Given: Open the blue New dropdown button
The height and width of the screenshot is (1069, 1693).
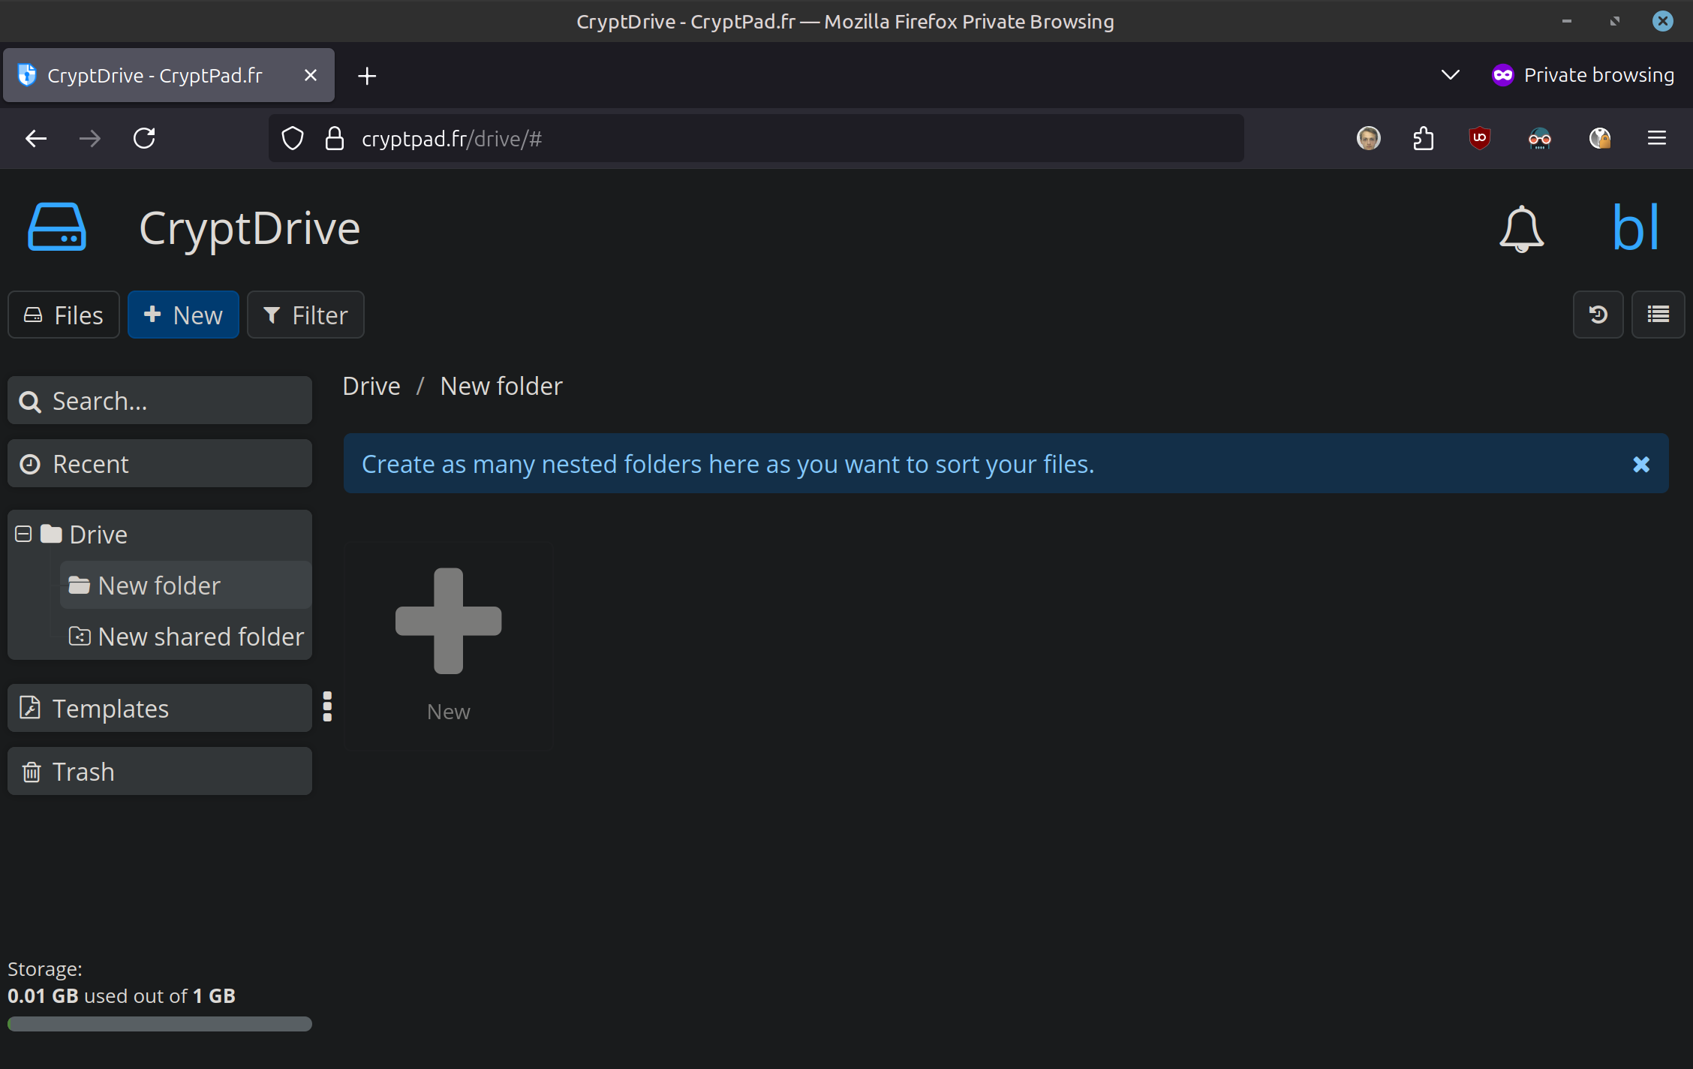Looking at the screenshot, I should (183, 315).
